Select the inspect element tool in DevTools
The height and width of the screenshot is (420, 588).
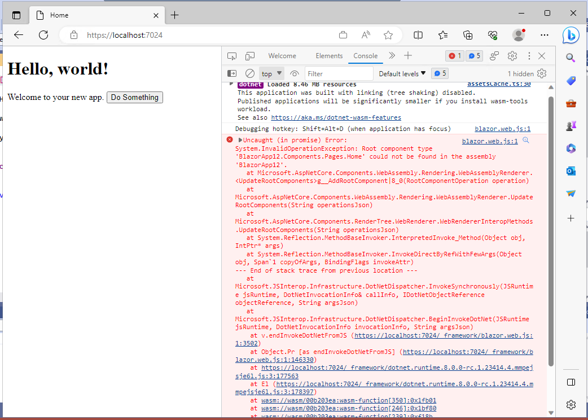click(232, 55)
